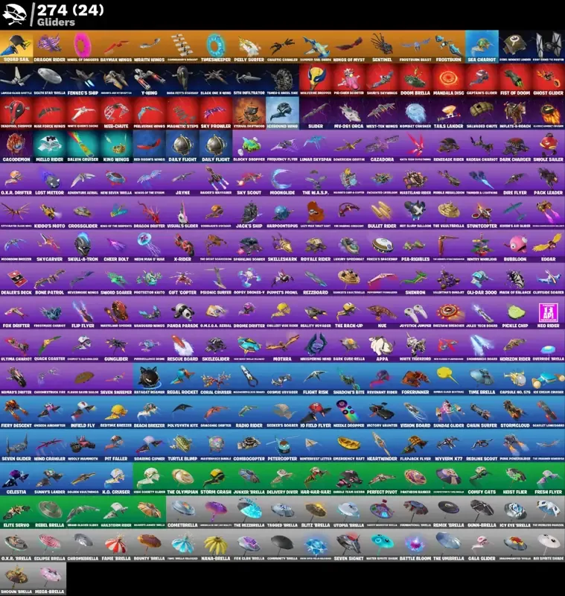Select the Gli-Dar 3000 glider
This screenshot has width=565, height=596.
click(x=482, y=279)
